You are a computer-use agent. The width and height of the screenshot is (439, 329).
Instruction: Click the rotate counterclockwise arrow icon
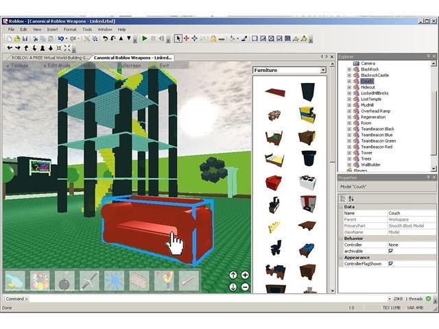[x=105, y=38]
